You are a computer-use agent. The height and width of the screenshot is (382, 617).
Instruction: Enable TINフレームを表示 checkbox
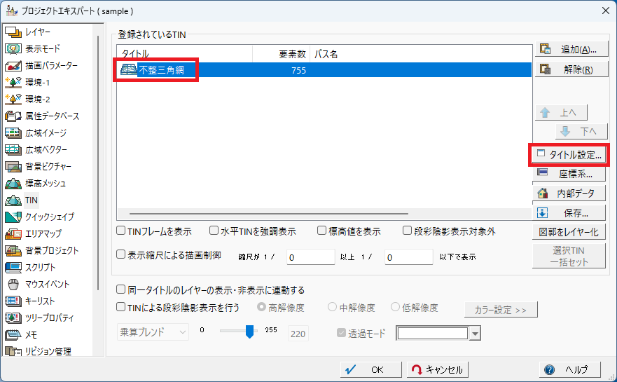click(120, 231)
